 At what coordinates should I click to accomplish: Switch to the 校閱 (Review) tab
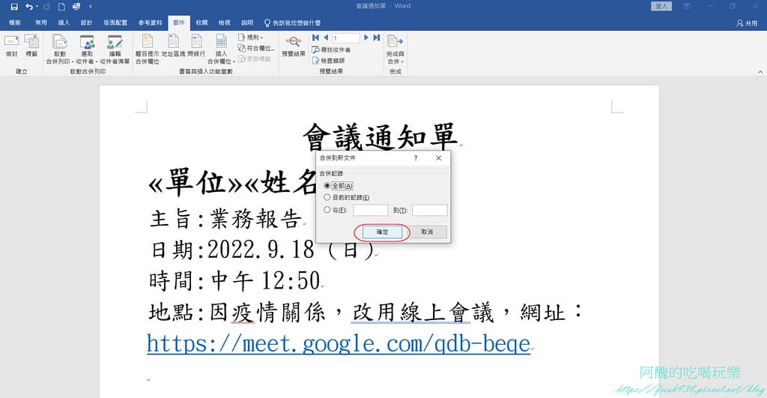201,22
